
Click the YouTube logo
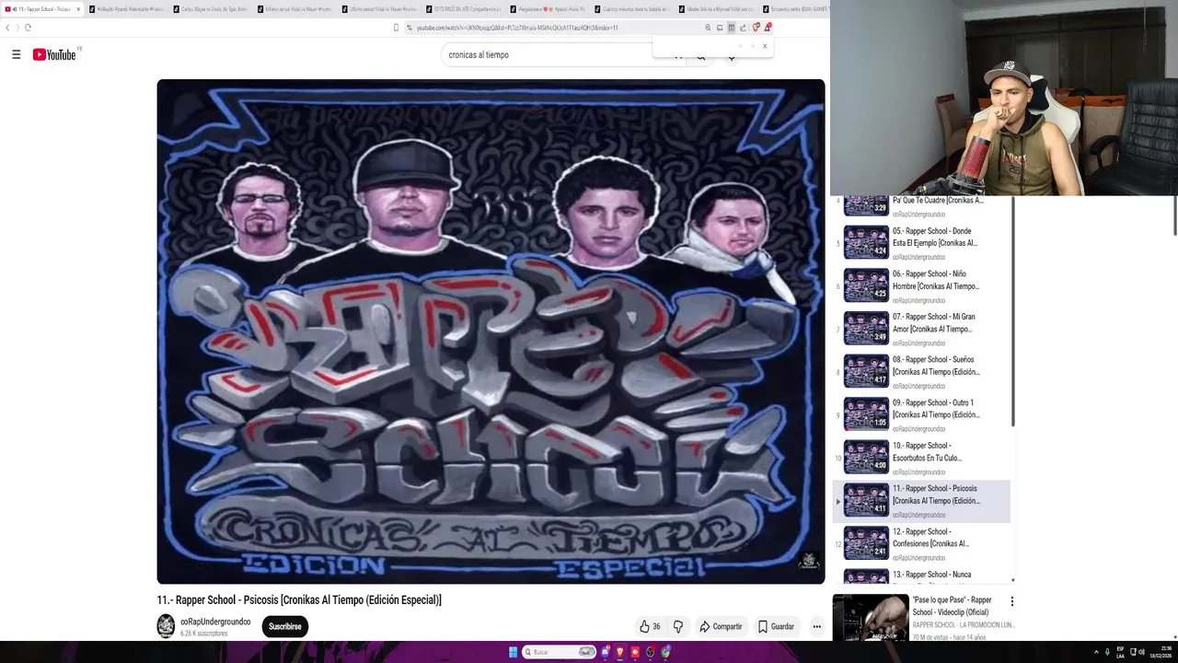tap(55, 55)
